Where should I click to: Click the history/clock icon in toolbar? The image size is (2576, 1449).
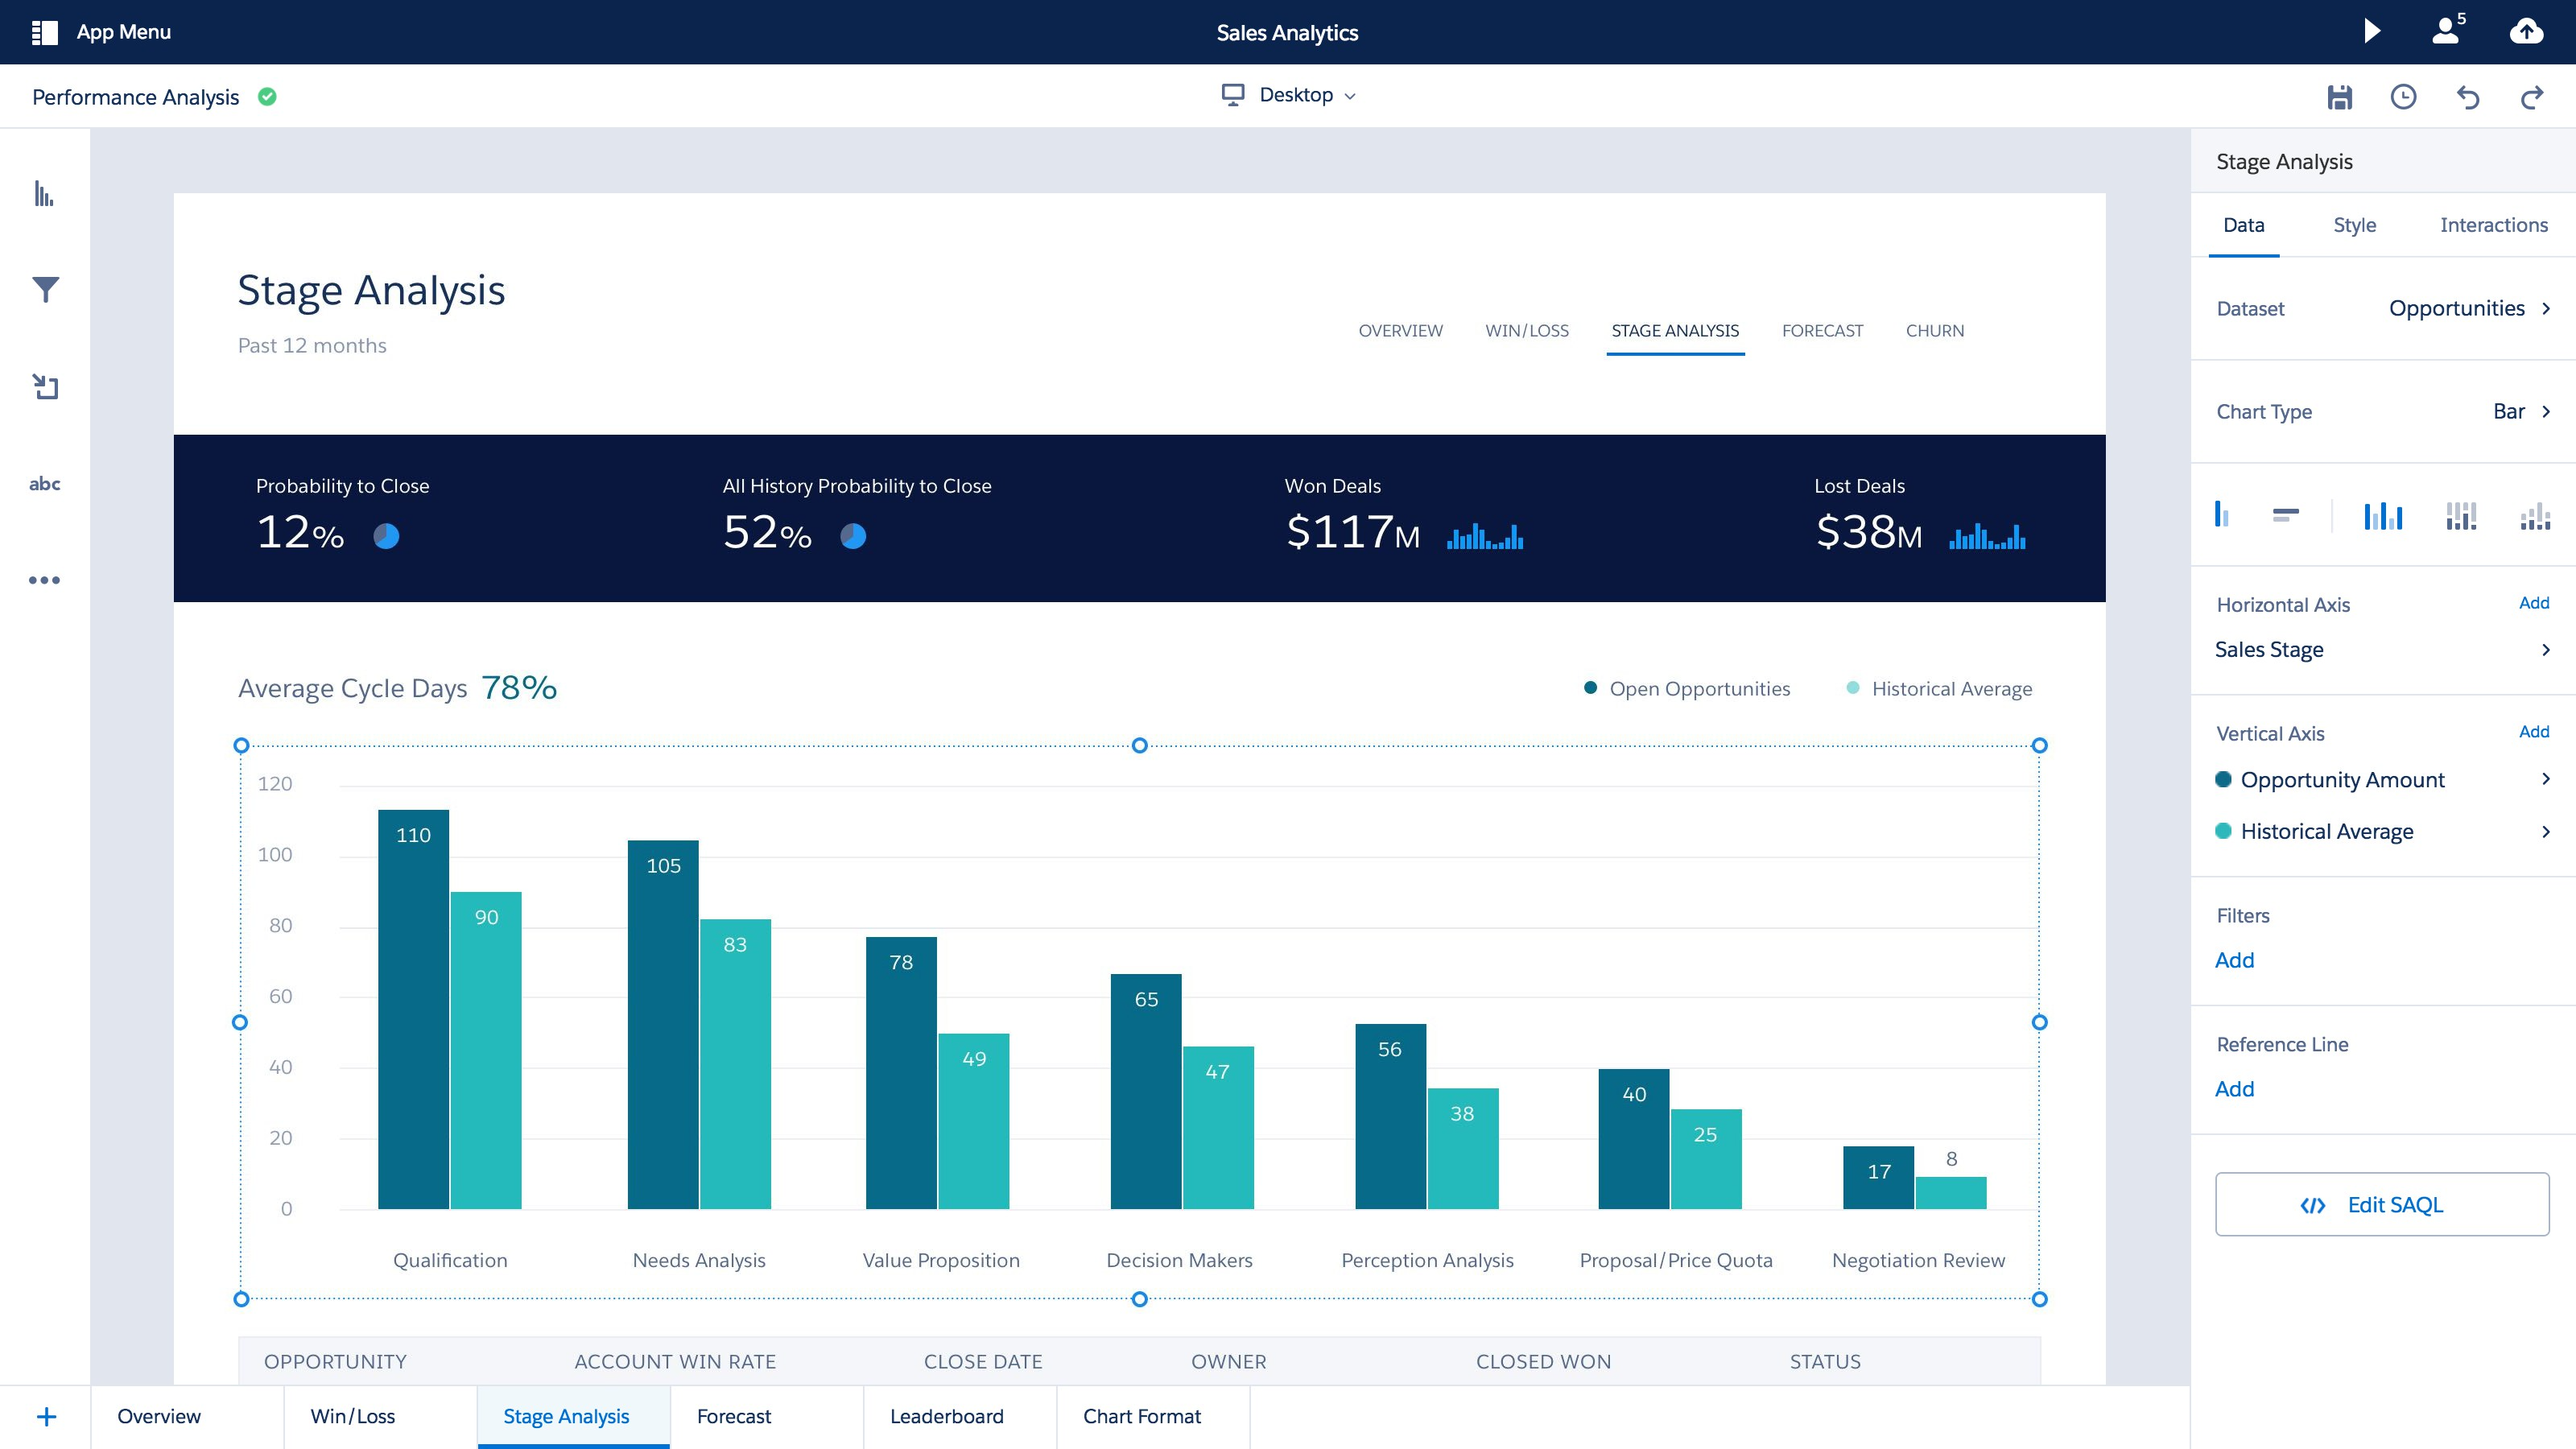[x=2403, y=96]
